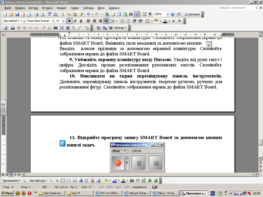Image resolution: width=263 pixels, height=197 pixels.
Task: Open Microsoft Word Help question icon
Action: pos(173,14)
